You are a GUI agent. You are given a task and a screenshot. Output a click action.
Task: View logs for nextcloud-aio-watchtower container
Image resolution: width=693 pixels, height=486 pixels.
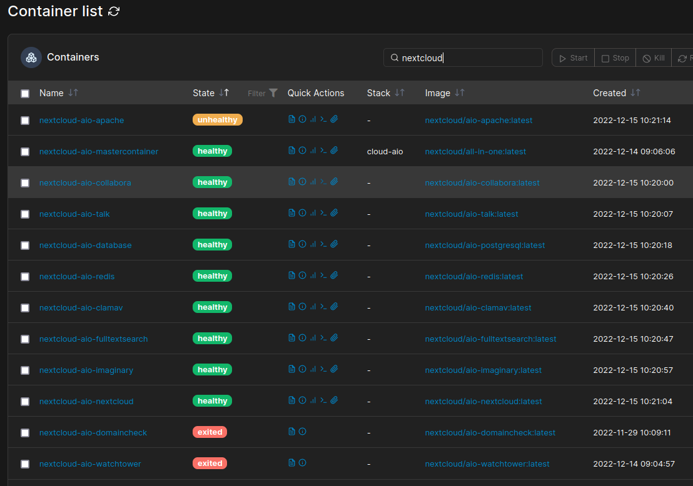pos(291,463)
